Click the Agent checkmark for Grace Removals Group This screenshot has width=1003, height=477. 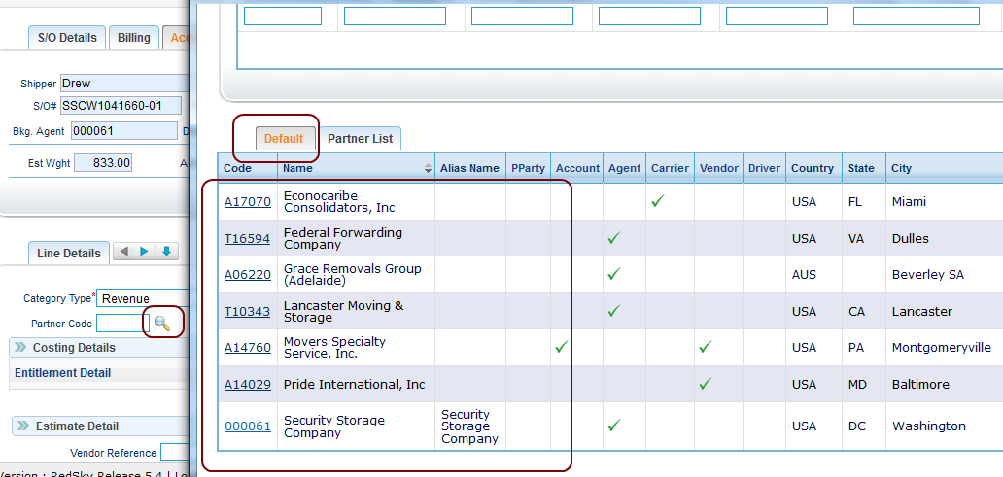pos(614,274)
